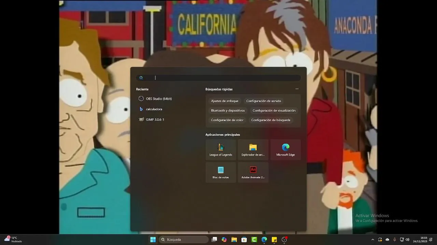This screenshot has width=437, height=245.
Task: Open the green Camtasia taskbar icon
Action: coord(254,240)
